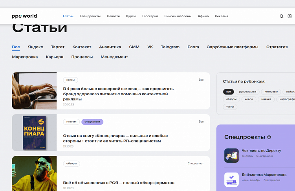Click the 'июнь-декабрь 7 материалов' caption

[261, 180]
